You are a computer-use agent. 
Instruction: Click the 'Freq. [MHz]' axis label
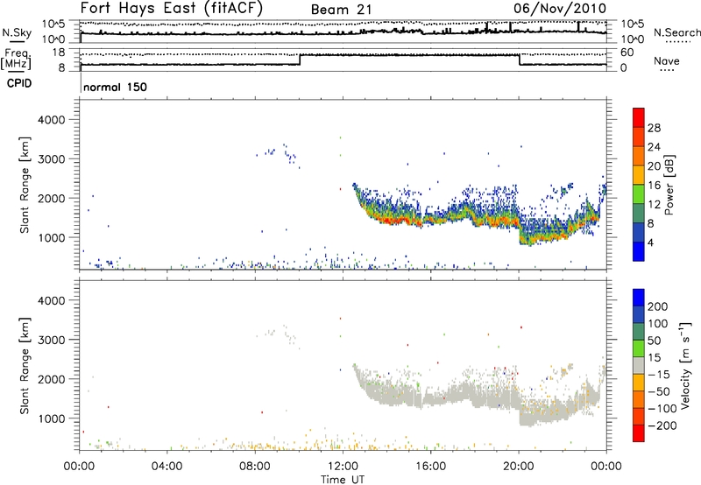click(x=17, y=59)
